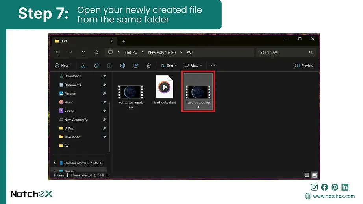Select fixed_output.avi file
The image size is (363, 204).
coord(164,90)
